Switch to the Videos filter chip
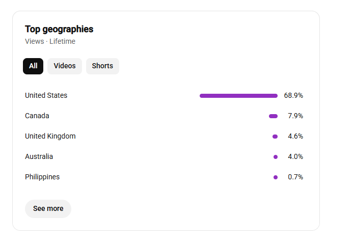 [65, 66]
